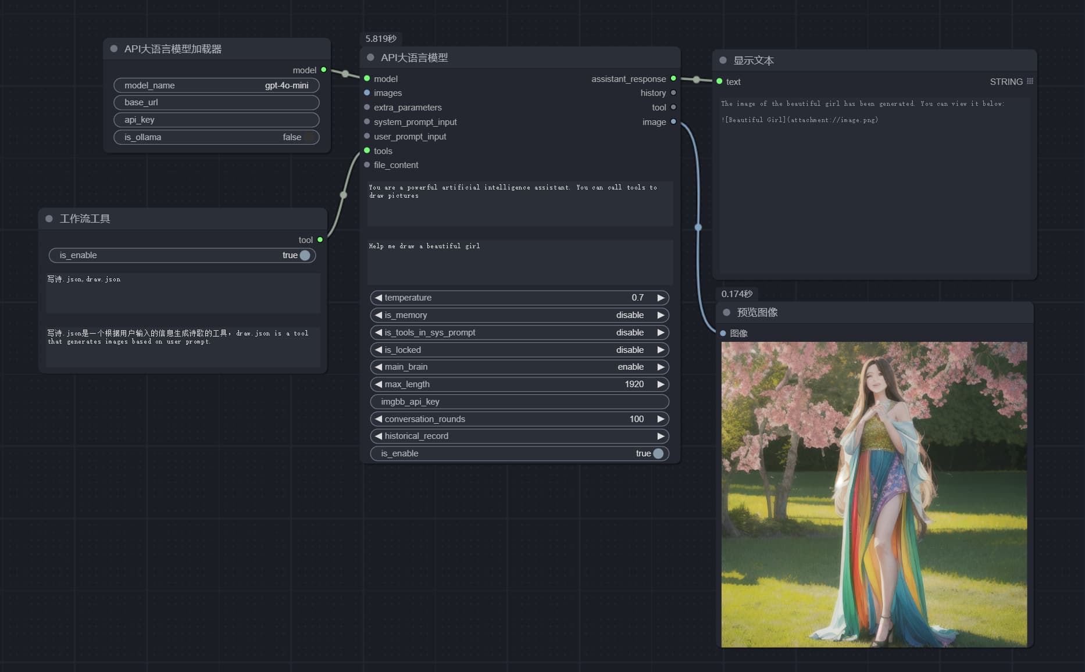This screenshot has height=672, width=1085.
Task: Click the grid icon beside STRING output
Action: click(1030, 81)
